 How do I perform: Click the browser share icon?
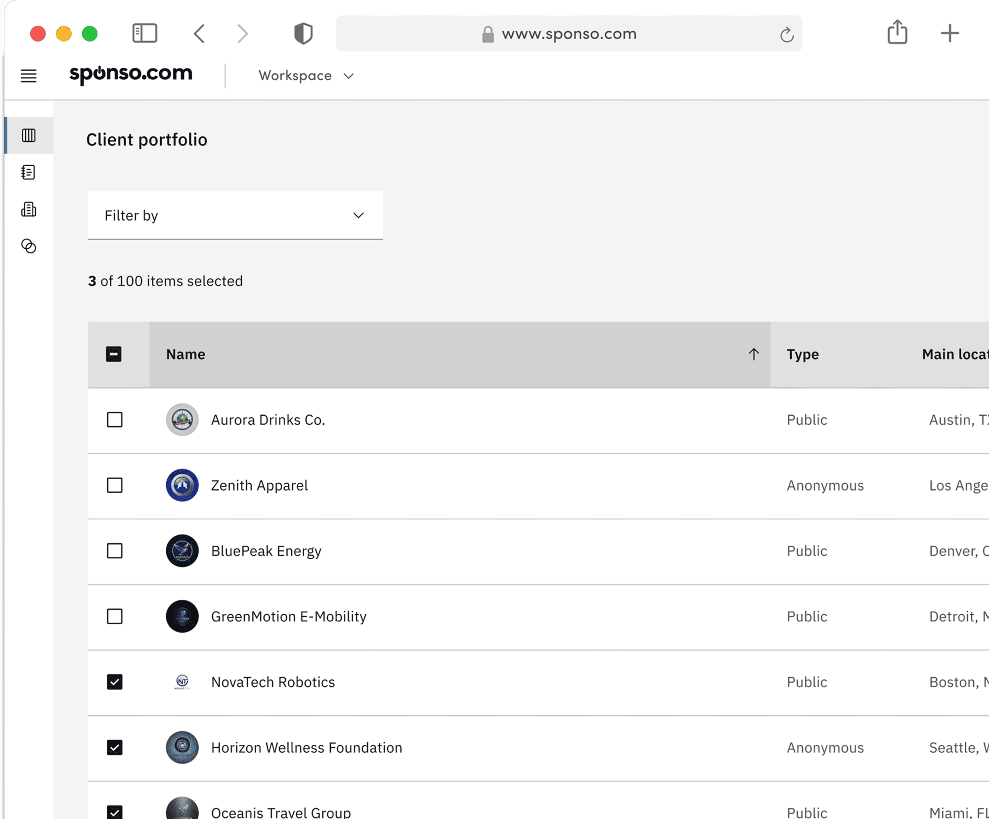[897, 33]
